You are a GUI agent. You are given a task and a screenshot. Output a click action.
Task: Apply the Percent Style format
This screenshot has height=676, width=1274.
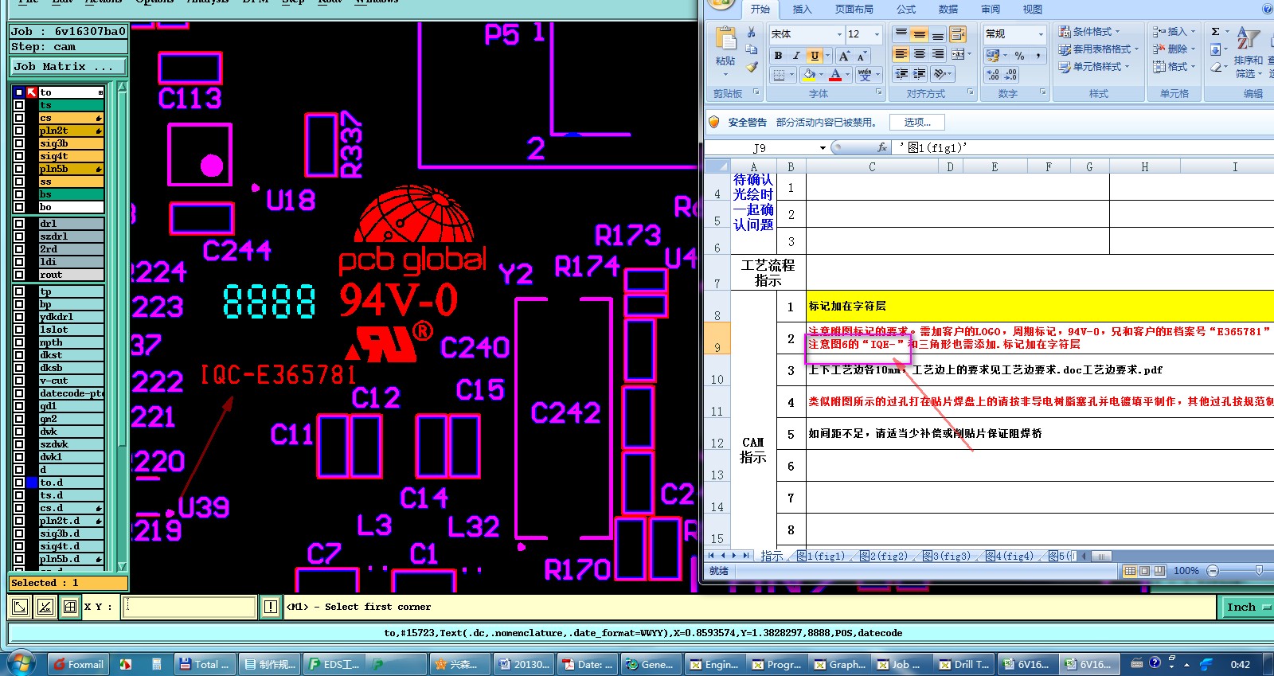point(1019,55)
